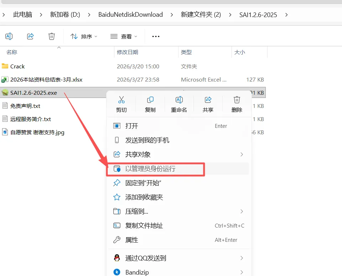Select 复制 (copy) in the context menu
This screenshot has width=342, height=276.
click(150, 104)
